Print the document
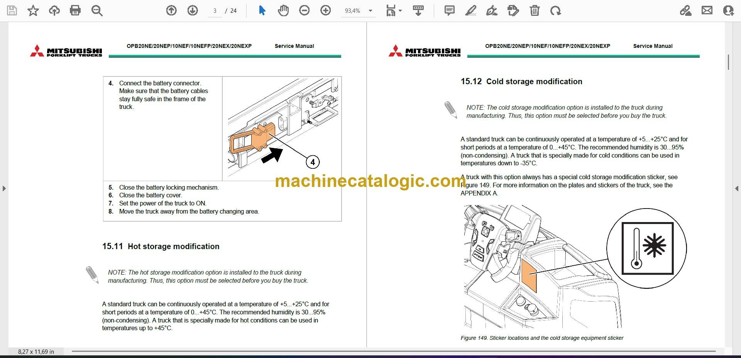The width and height of the screenshot is (741, 358). (75, 10)
